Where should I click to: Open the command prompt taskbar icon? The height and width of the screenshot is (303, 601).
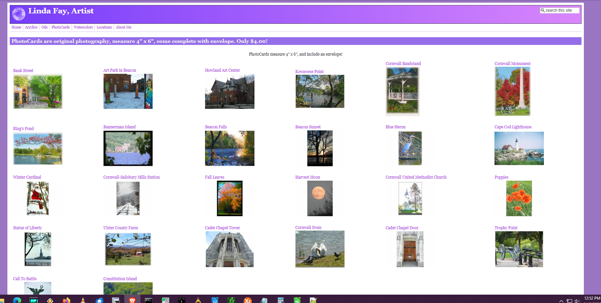149,300
